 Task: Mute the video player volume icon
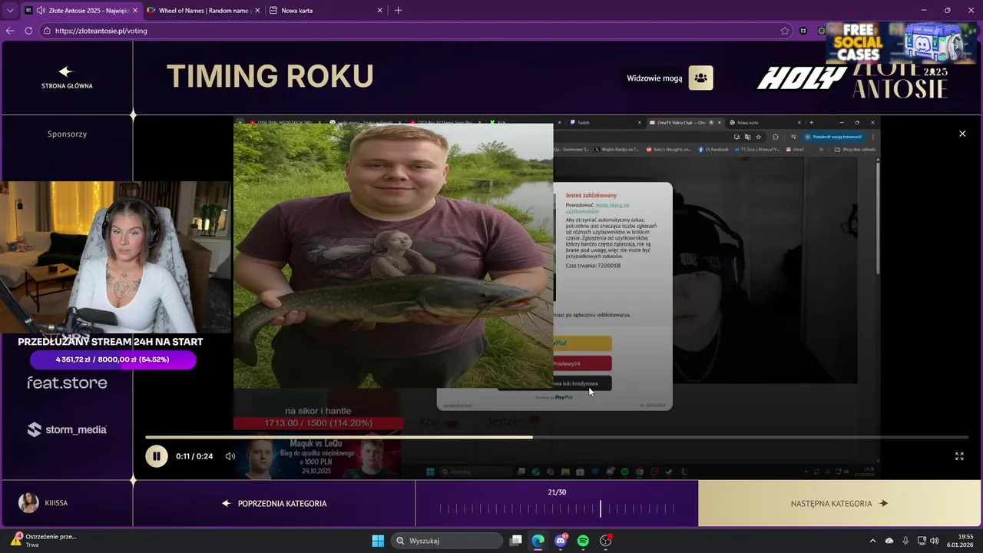tap(230, 456)
